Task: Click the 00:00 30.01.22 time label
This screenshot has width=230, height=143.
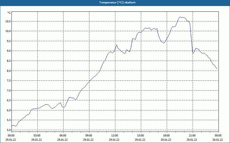Action: point(218,138)
